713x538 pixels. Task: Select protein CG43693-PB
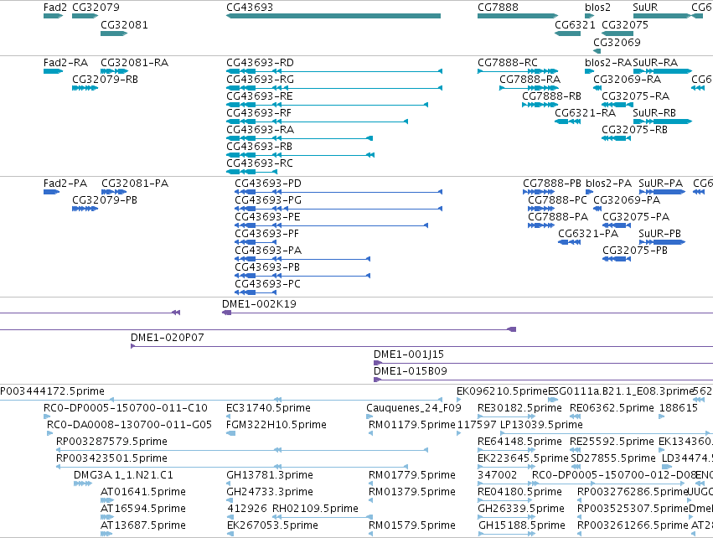(x=302, y=276)
